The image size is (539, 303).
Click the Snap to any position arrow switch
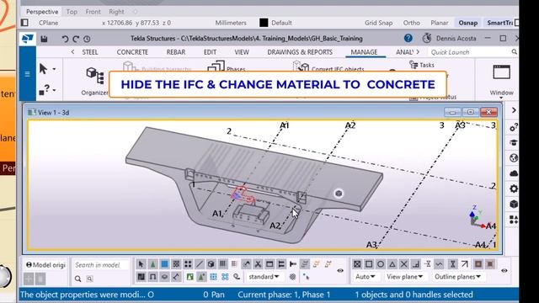click(465, 263)
